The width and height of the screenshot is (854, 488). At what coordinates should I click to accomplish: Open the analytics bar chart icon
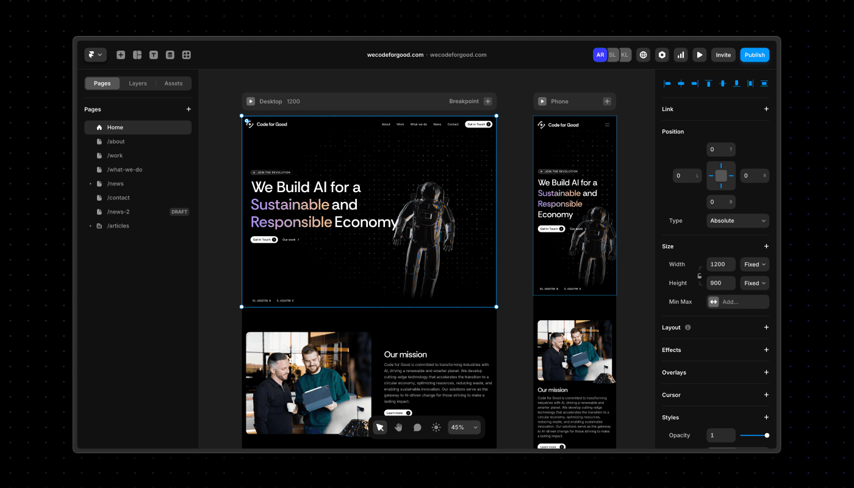pos(681,55)
